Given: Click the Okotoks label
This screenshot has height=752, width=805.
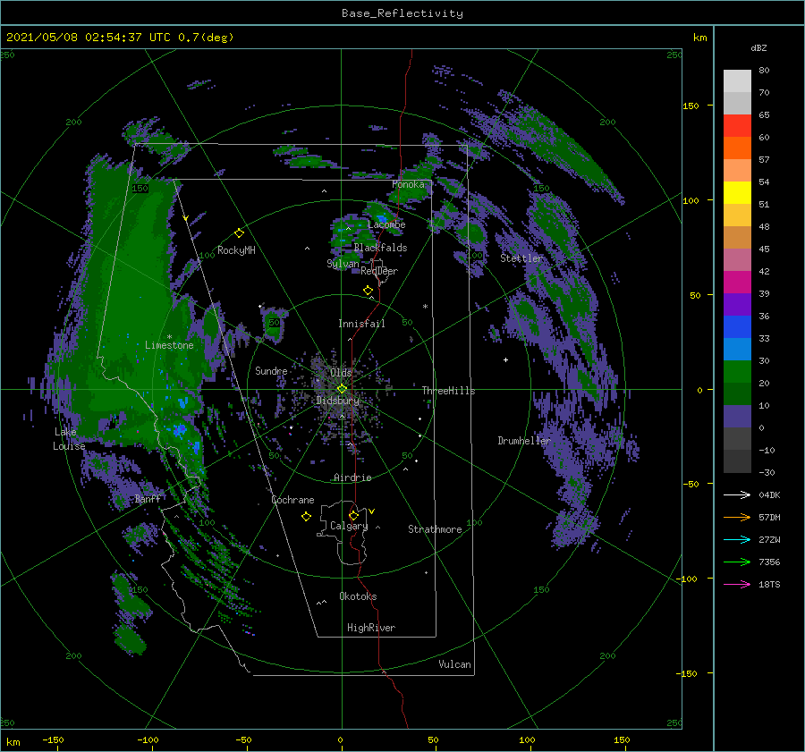Looking at the screenshot, I should click(x=358, y=596).
